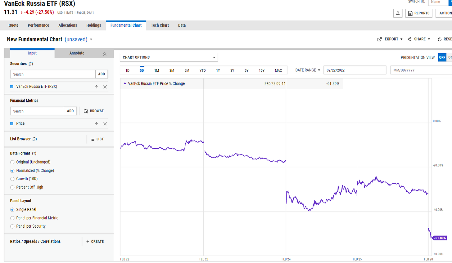This screenshot has width=452, height=263.
Task: Set chart range to 1D
Action: coord(128,70)
